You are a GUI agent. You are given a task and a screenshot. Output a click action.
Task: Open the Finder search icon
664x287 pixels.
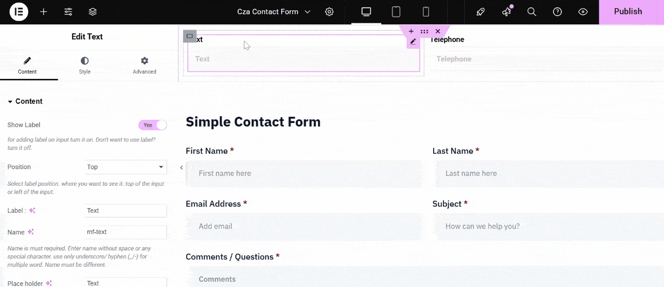tap(532, 12)
